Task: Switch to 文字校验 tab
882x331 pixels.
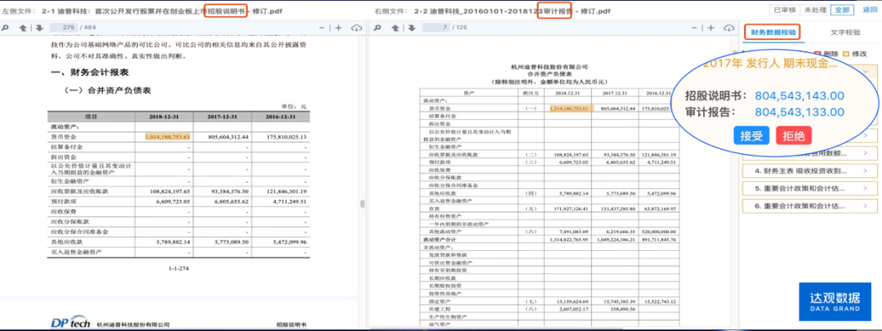Action: tap(844, 32)
